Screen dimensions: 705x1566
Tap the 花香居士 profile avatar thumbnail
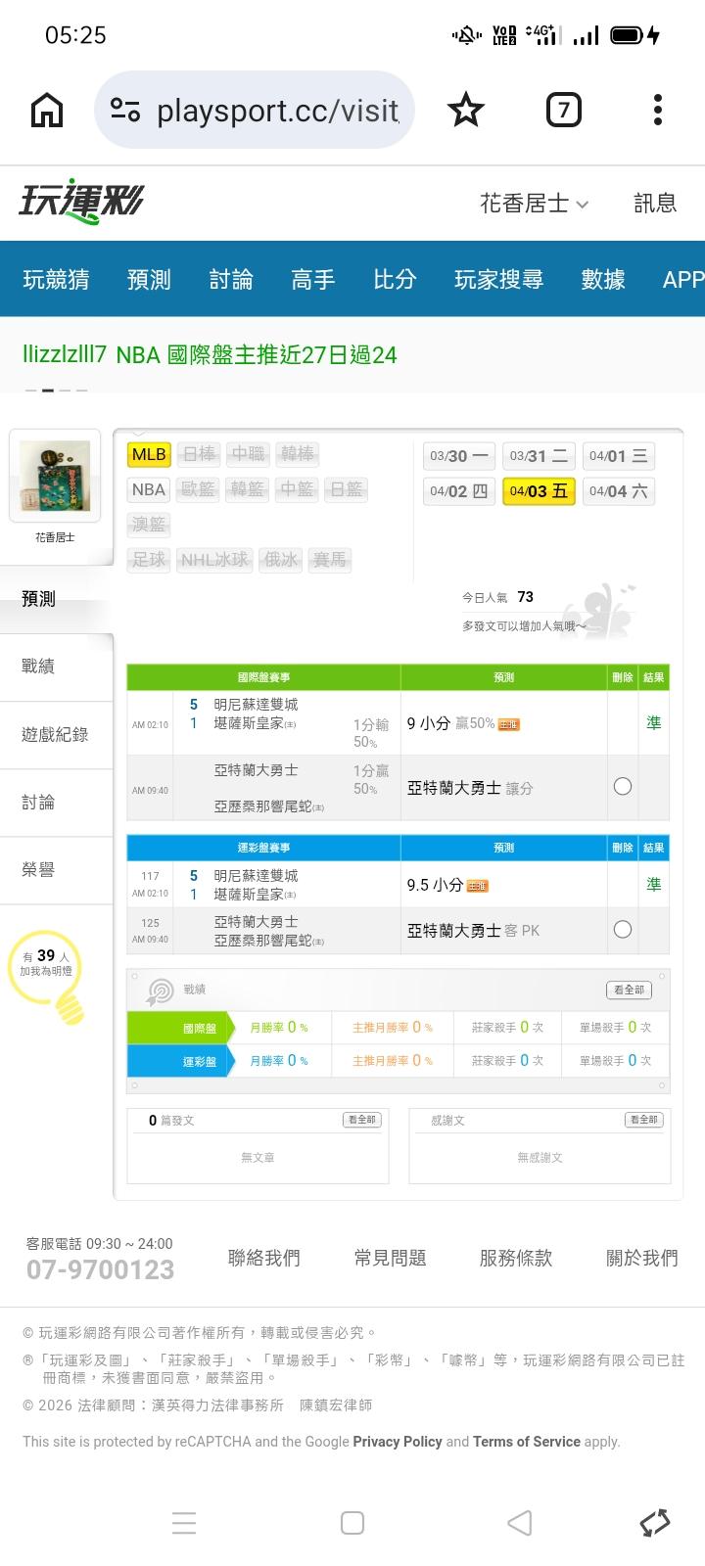[55, 476]
